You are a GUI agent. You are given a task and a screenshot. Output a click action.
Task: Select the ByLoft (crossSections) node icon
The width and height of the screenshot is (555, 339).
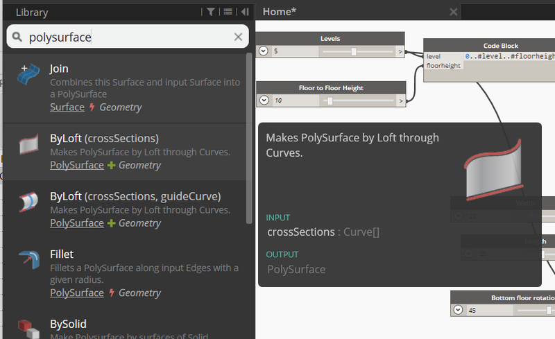pyautogui.click(x=29, y=144)
